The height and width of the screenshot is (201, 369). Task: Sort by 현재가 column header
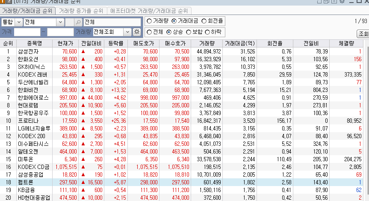[65, 44]
